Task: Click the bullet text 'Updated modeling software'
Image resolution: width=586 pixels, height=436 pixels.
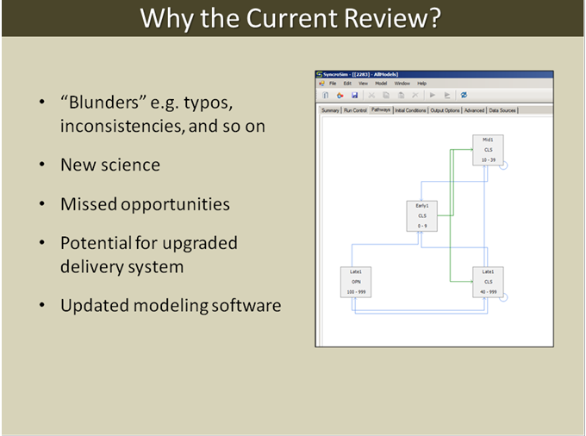Action: click(x=171, y=306)
